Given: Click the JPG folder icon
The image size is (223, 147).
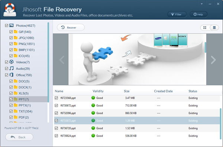Looking at the screenshot, I should pyautogui.click(x=16, y=37).
